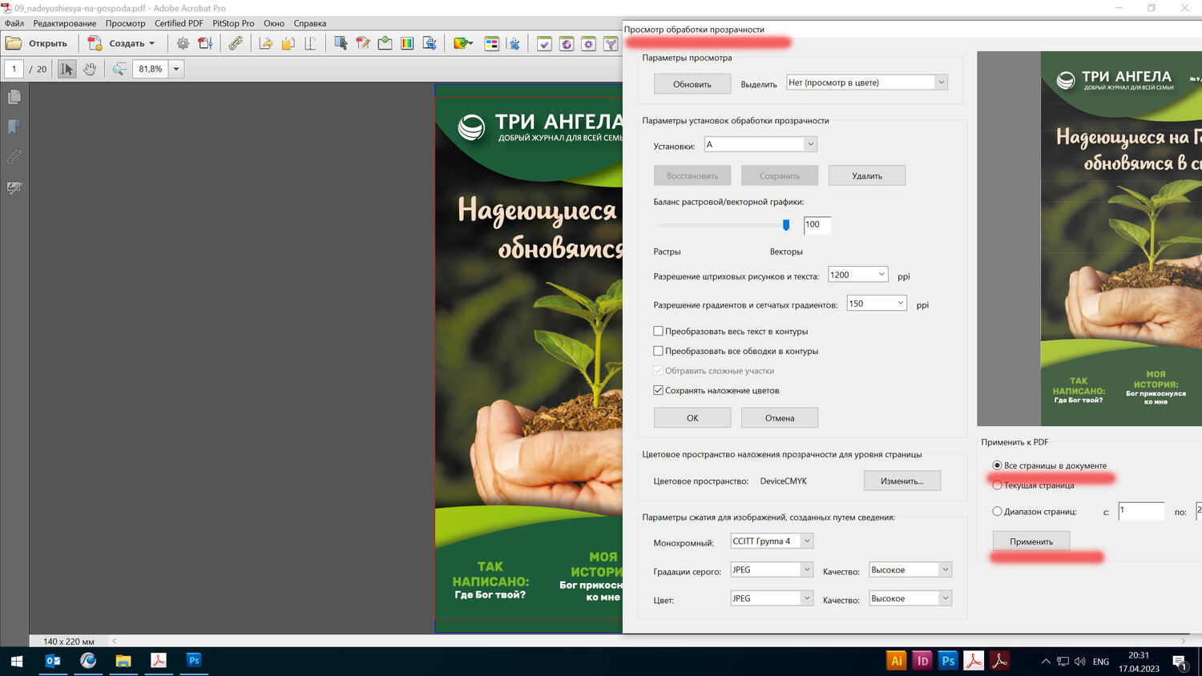1202x676 pixels.
Task: Open color 'Качество' quality dropdown
Action: [x=910, y=598]
